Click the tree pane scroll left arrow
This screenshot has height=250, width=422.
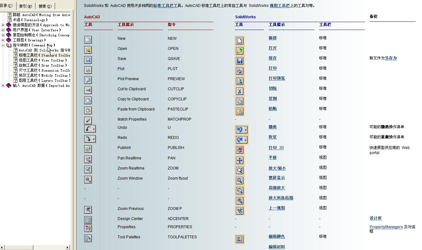2,247
